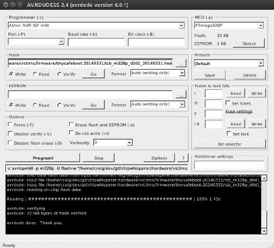Open the Presets Default dropdown
This screenshot has width=274, height=248.
(x=261, y=63)
